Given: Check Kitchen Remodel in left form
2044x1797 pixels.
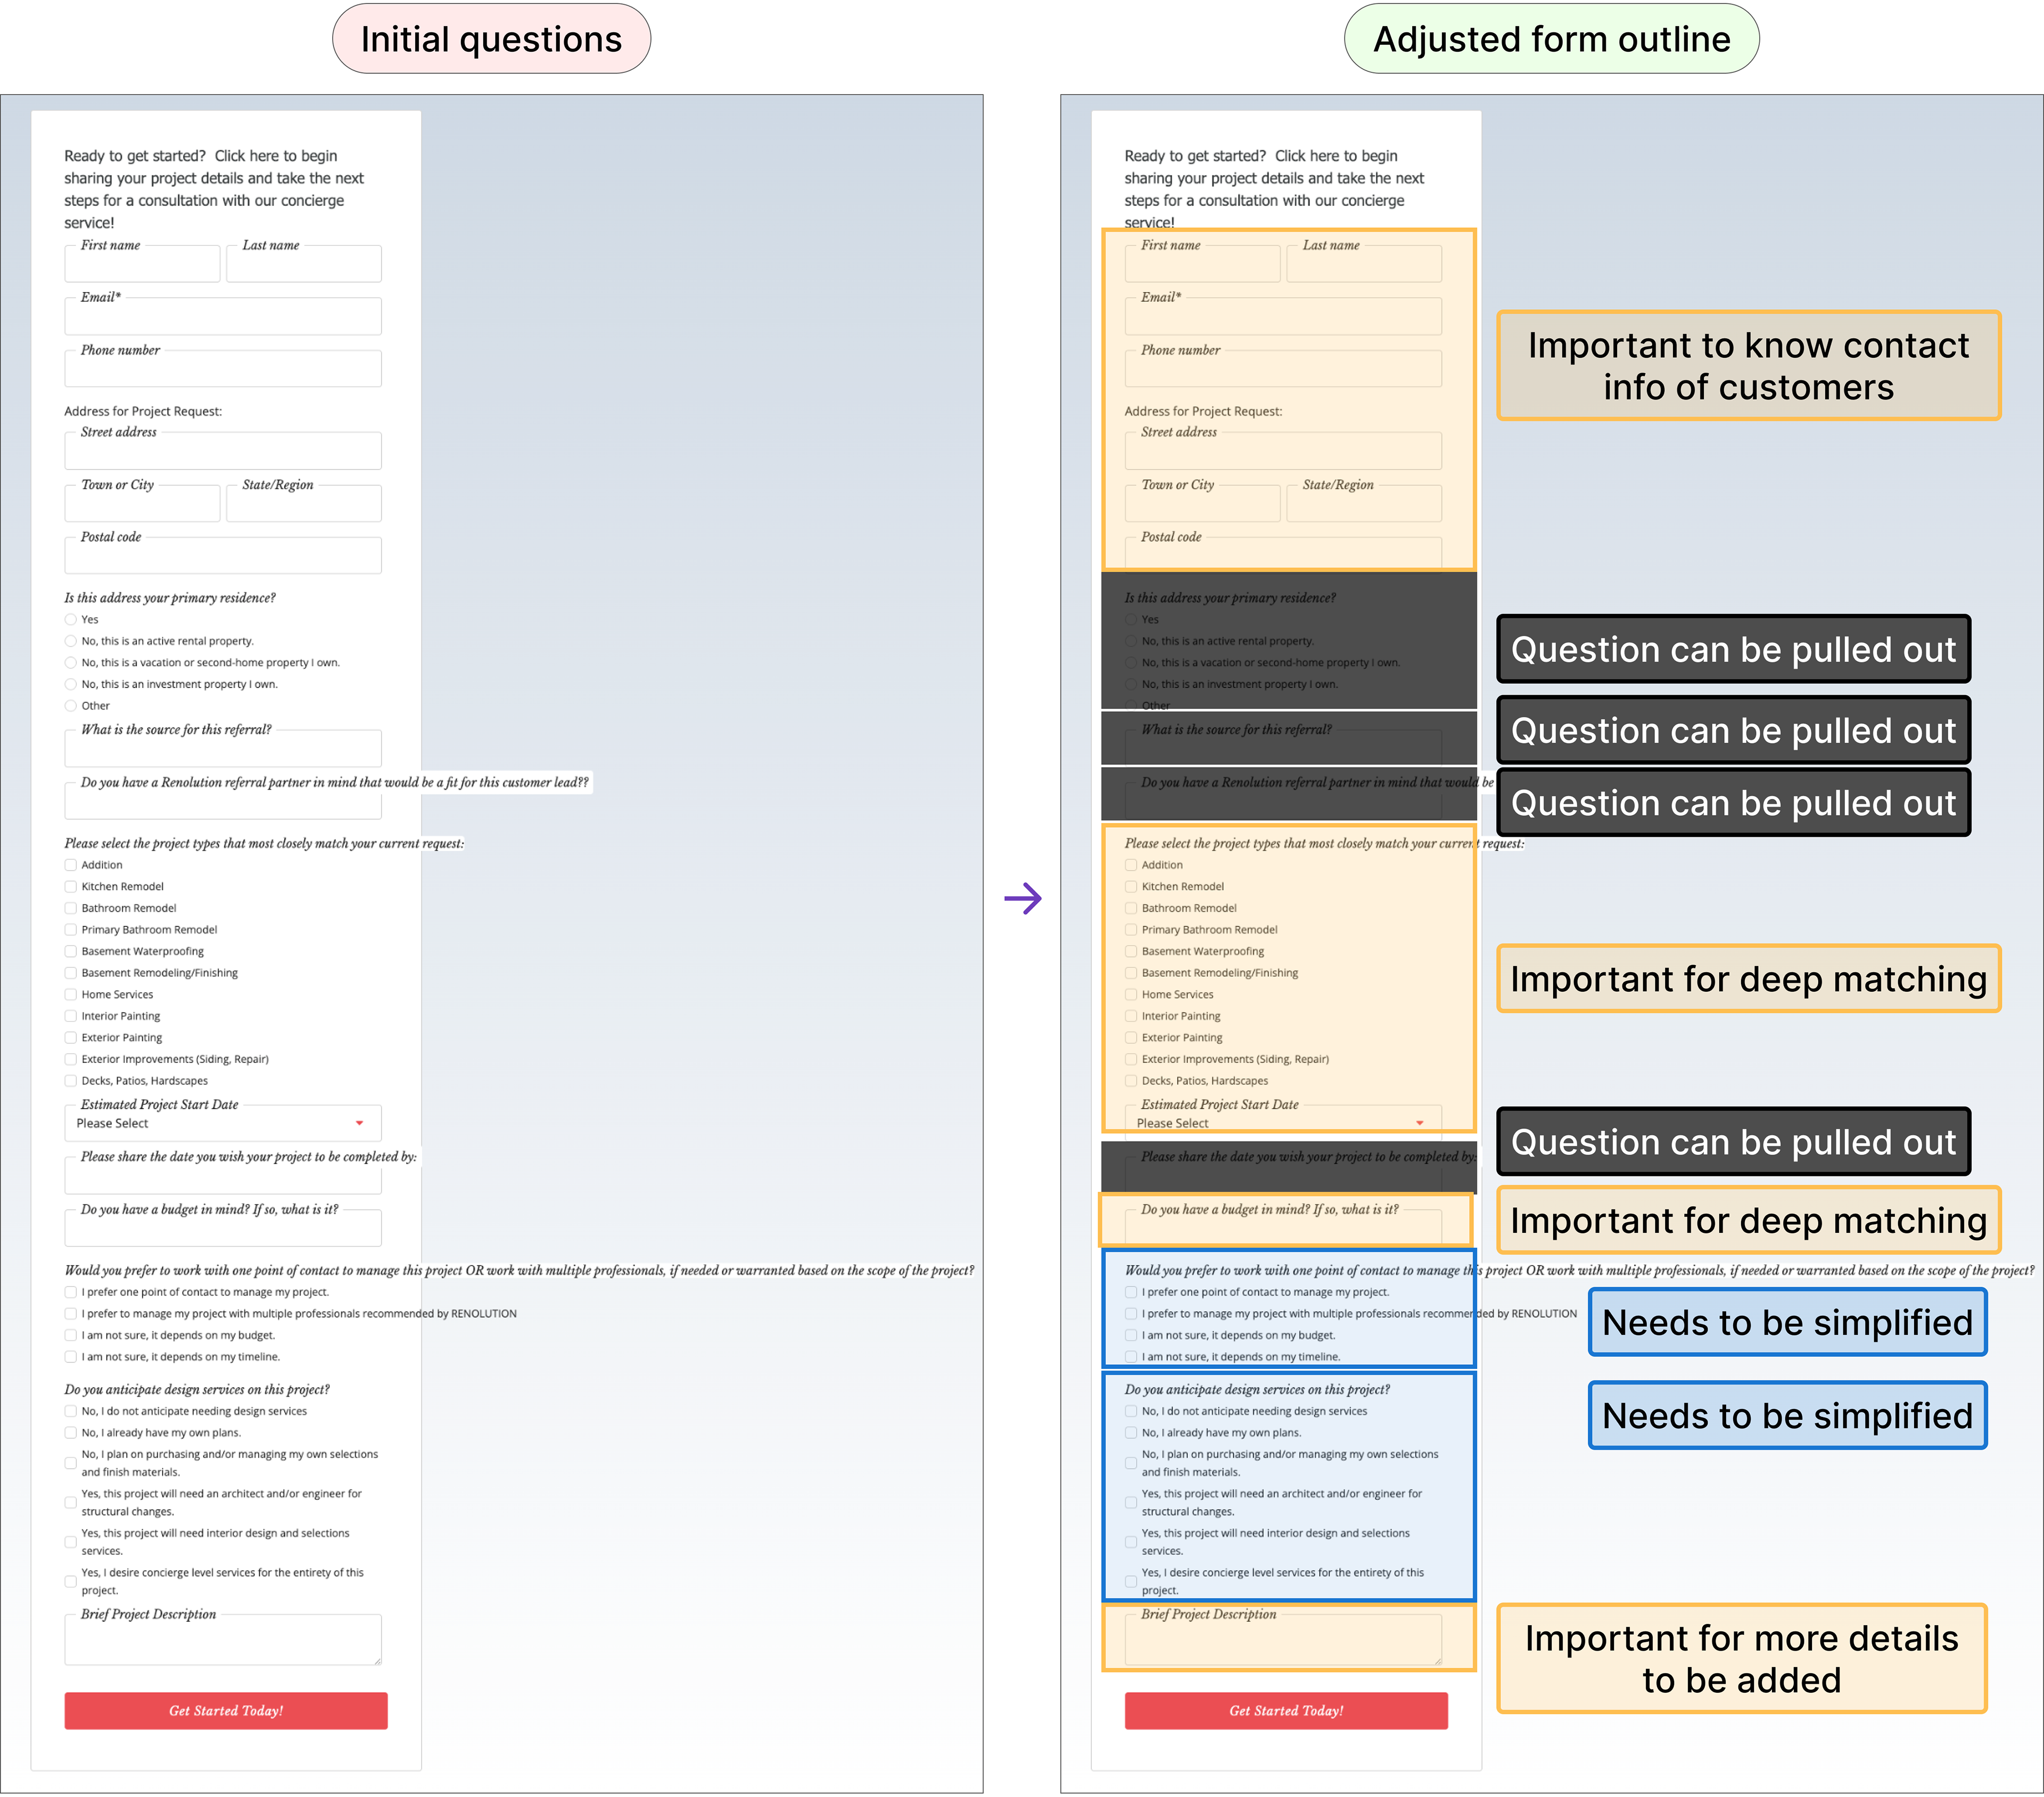Looking at the screenshot, I should pyautogui.click(x=71, y=887).
